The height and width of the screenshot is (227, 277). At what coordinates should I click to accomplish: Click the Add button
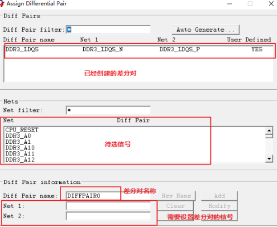[x=220, y=196]
